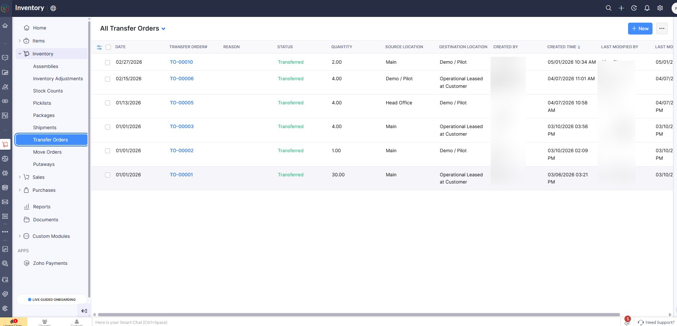Click the Zoho Payments icon
The width and height of the screenshot is (677, 326).
[x=27, y=263]
